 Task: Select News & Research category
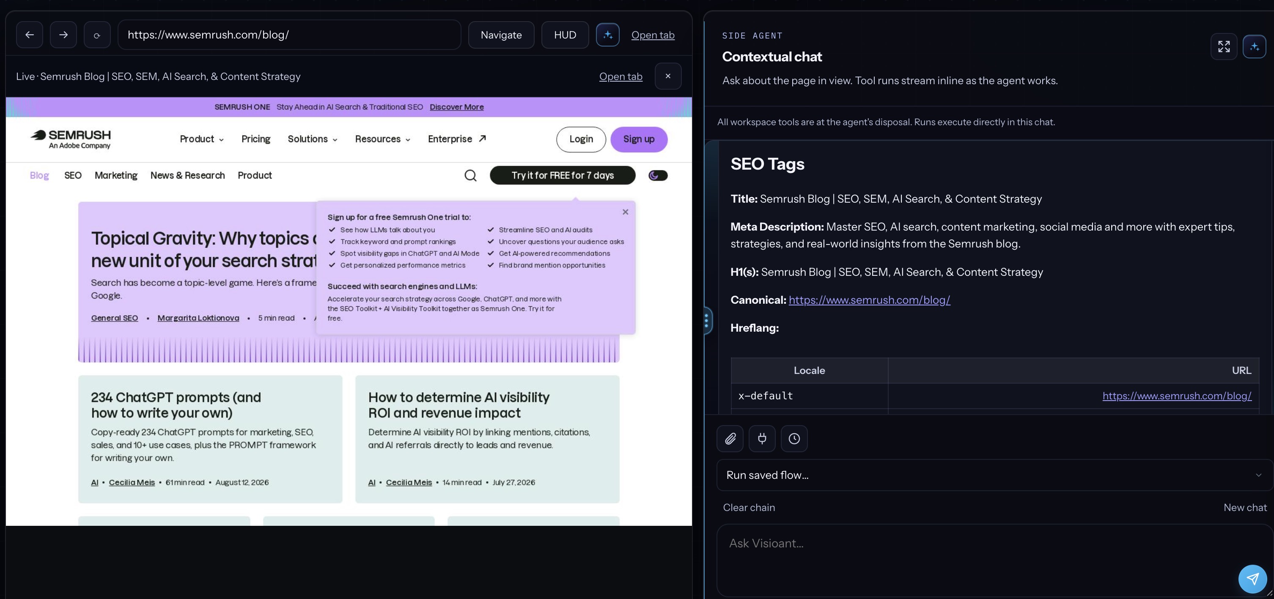pyautogui.click(x=187, y=175)
